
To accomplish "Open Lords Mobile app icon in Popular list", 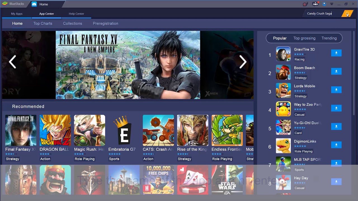I will 283,90.
